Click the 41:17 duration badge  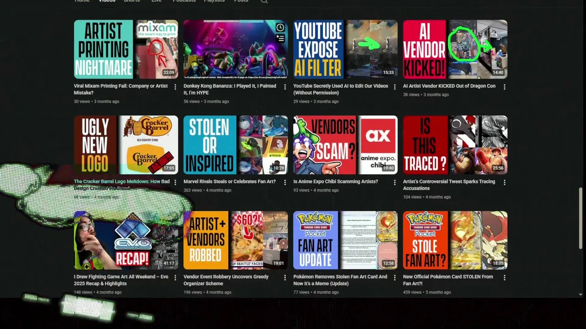(169, 264)
